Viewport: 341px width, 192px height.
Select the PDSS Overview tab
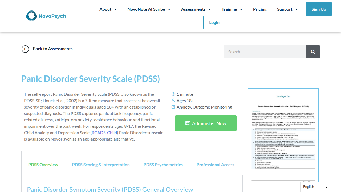[43, 165]
